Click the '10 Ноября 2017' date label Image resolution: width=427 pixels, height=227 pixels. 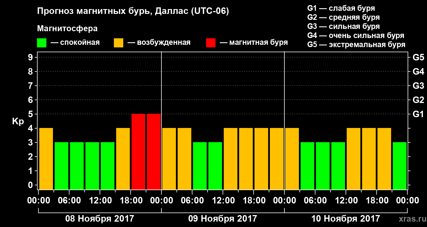pos(346,218)
